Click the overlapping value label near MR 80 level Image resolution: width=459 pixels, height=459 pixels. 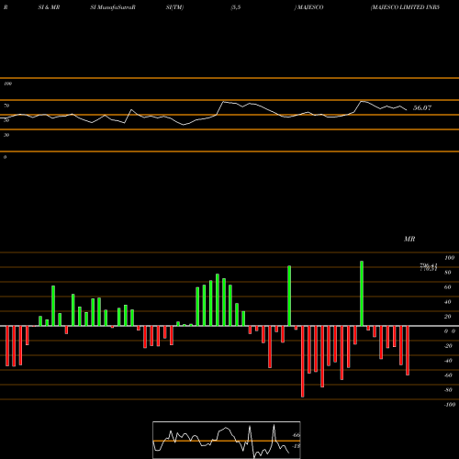[429, 267]
